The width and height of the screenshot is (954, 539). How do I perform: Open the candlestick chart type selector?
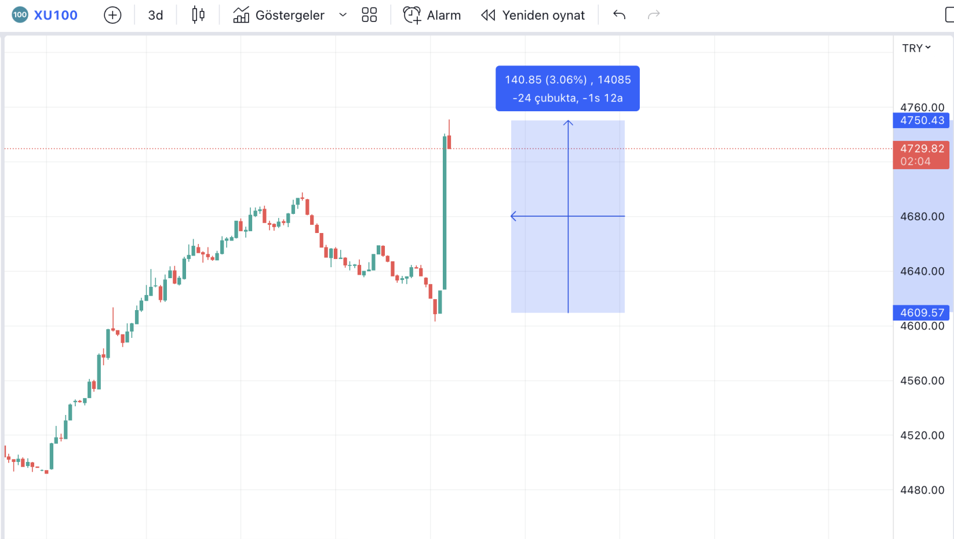[198, 15]
